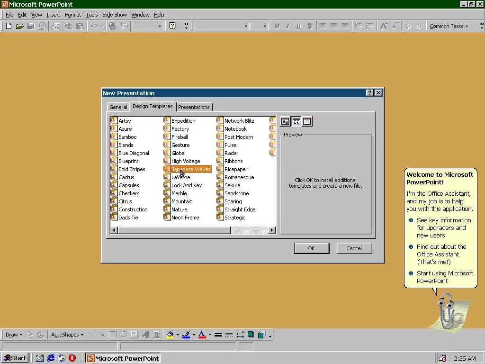
Task: Click the PowerPoint Help question icon
Action: point(172,26)
